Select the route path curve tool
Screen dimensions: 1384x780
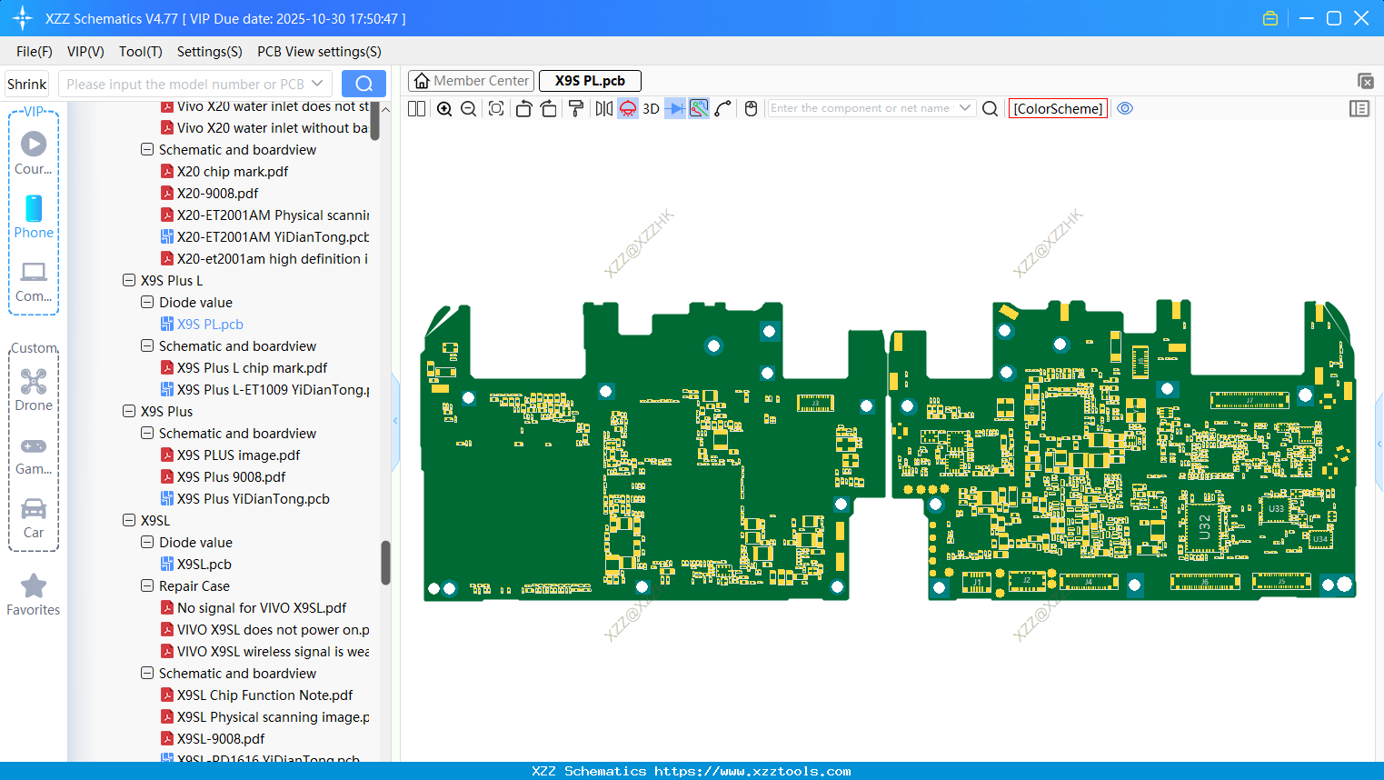click(x=723, y=109)
